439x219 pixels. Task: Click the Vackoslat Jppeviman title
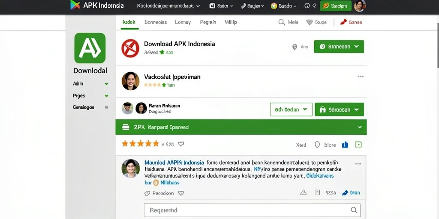172,77
